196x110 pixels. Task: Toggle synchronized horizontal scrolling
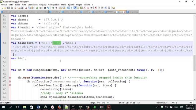(x=64, y=8)
